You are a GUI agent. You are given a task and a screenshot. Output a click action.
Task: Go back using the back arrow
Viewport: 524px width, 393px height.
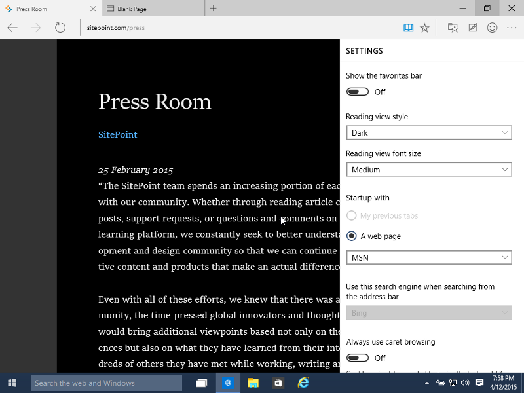coord(12,28)
